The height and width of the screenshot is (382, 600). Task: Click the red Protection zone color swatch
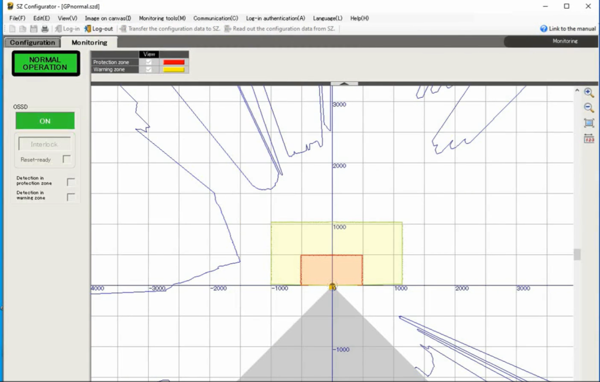(173, 62)
